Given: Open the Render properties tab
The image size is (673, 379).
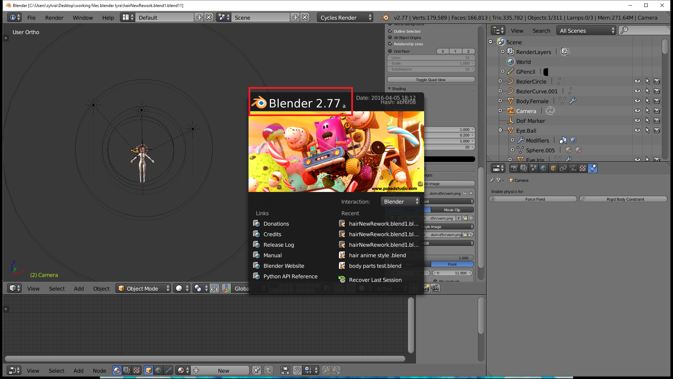Looking at the screenshot, I should [514, 168].
